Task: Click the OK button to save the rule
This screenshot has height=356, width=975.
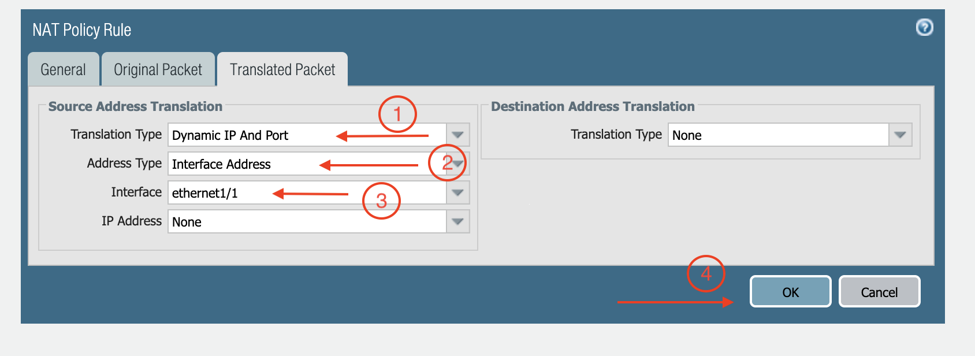Action: (x=790, y=291)
